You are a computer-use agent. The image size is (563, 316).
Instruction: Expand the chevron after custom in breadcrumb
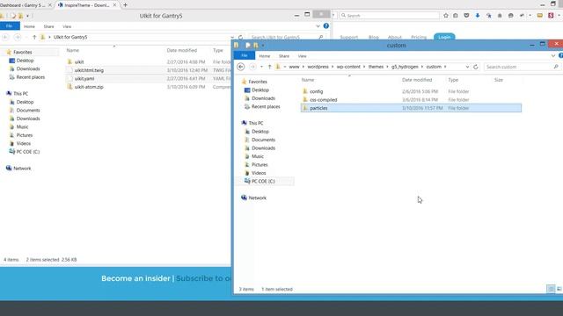coord(445,67)
